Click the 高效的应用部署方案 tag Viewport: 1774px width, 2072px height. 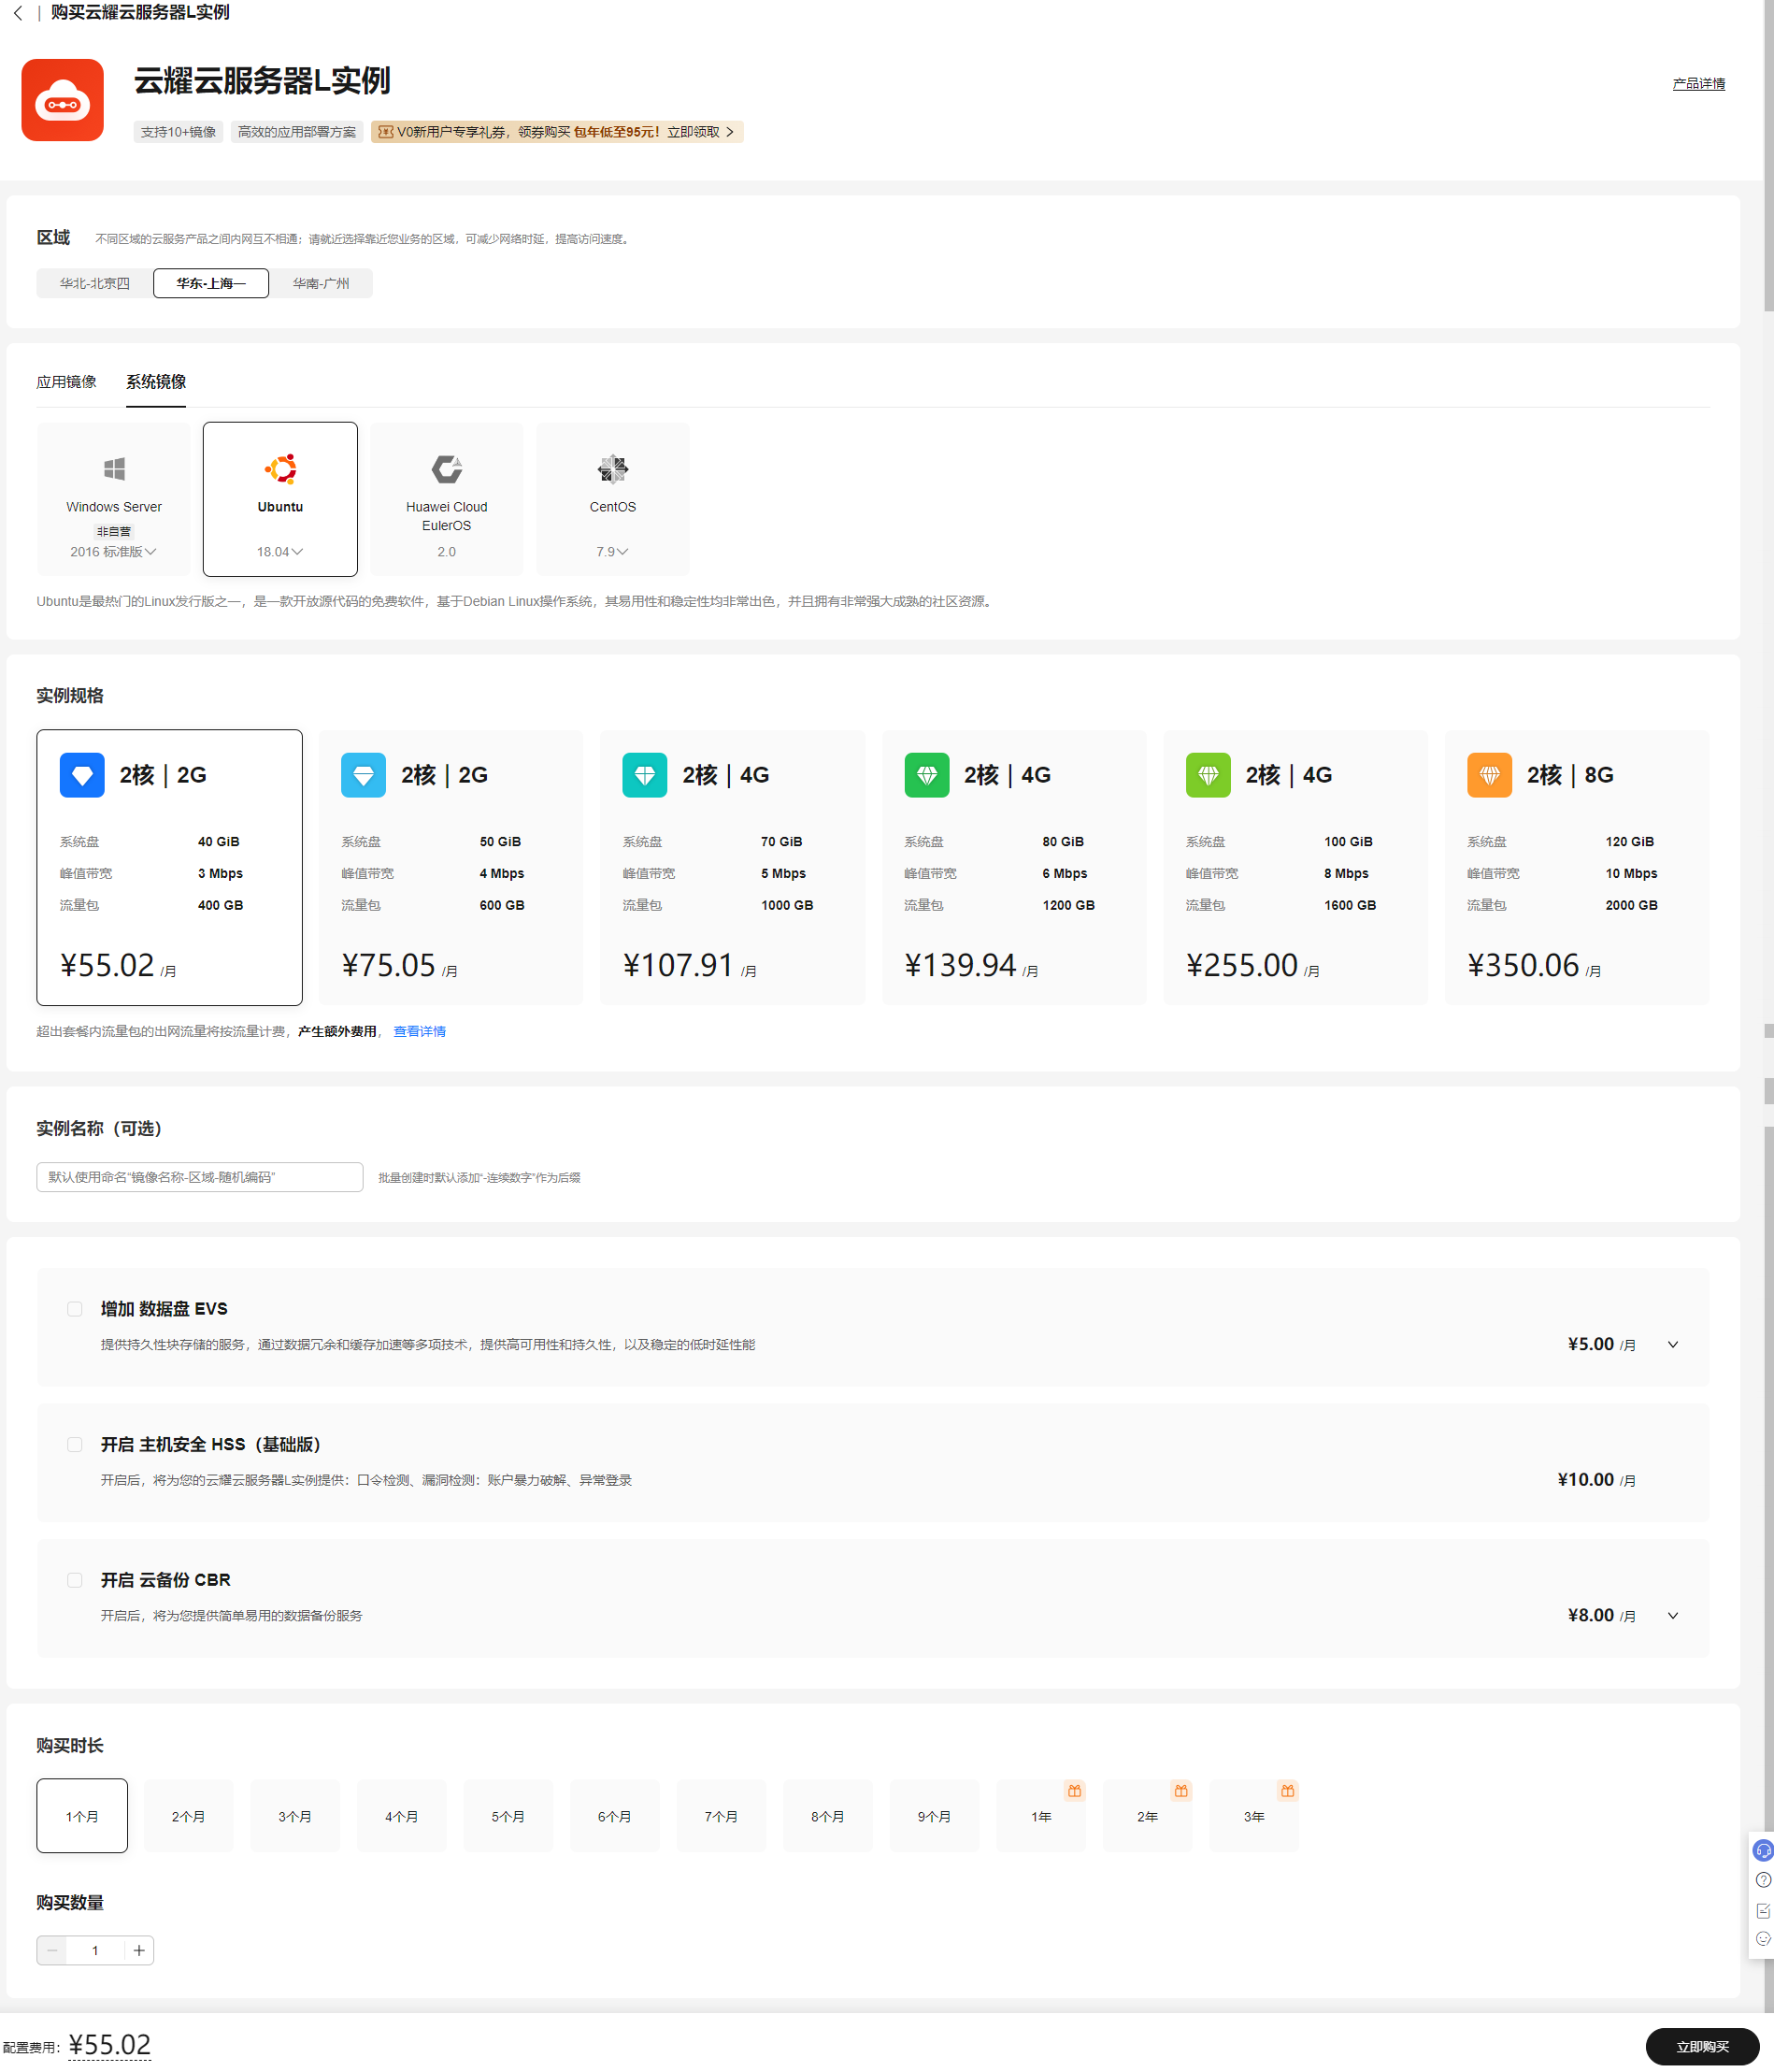tap(297, 132)
